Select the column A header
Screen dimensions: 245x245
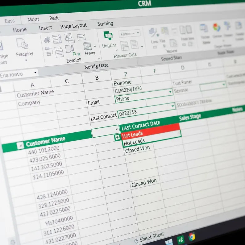[x=32, y=85]
